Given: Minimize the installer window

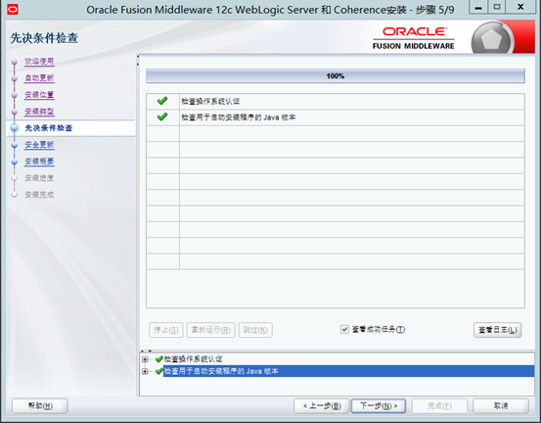Looking at the screenshot, I should 478,7.
